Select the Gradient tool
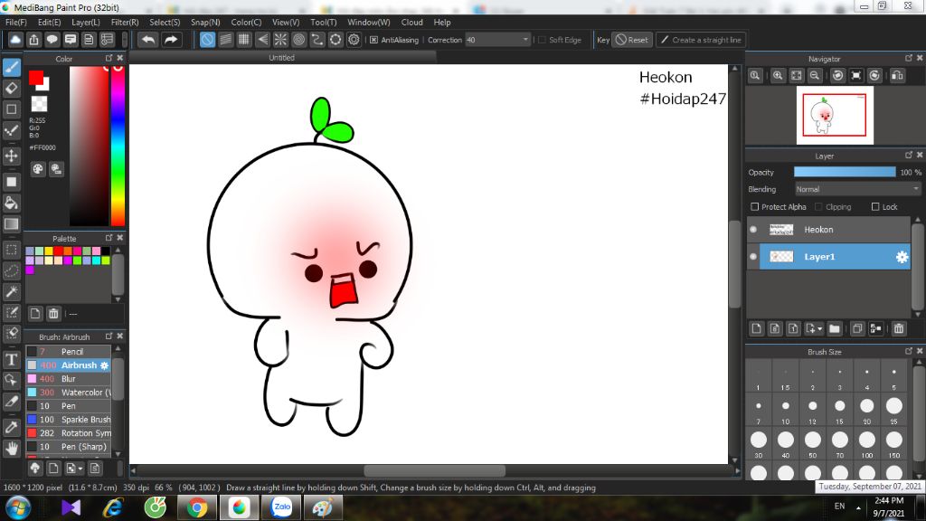926x521 pixels. click(x=11, y=224)
